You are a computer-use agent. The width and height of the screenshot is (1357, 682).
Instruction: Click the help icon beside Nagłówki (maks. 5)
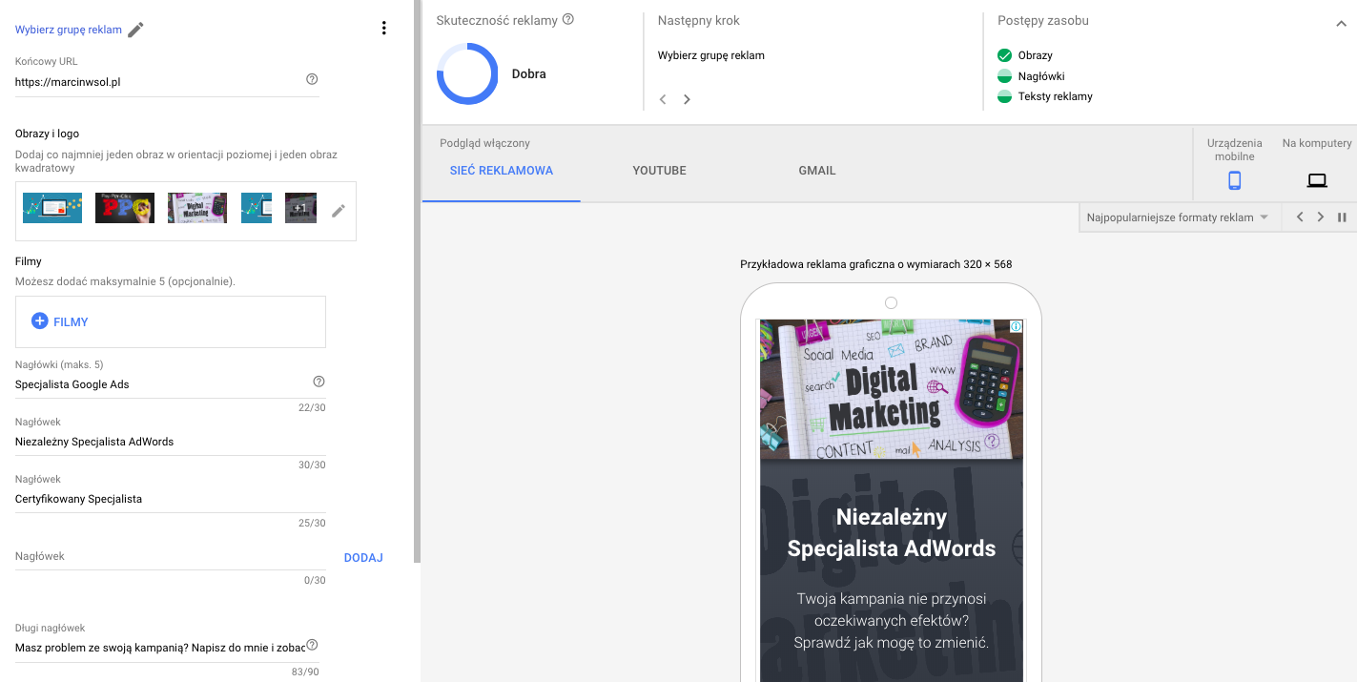click(x=319, y=382)
